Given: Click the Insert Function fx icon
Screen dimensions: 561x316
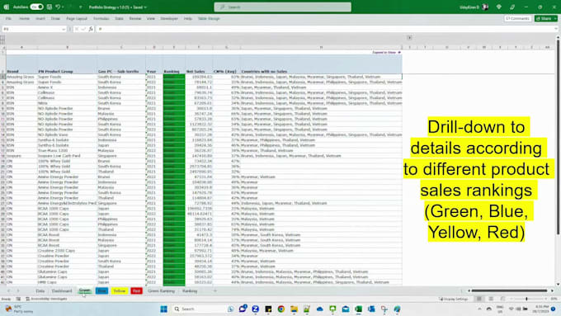Looking at the screenshot, I should (x=91, y=29).
